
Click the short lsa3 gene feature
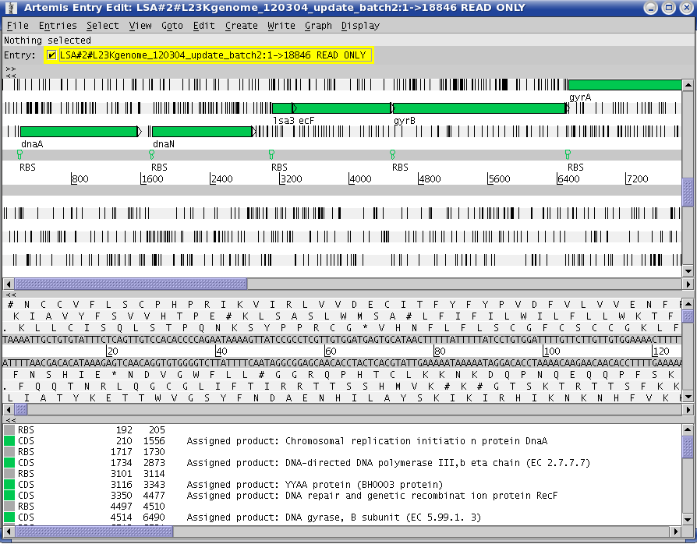coord(281,108)
